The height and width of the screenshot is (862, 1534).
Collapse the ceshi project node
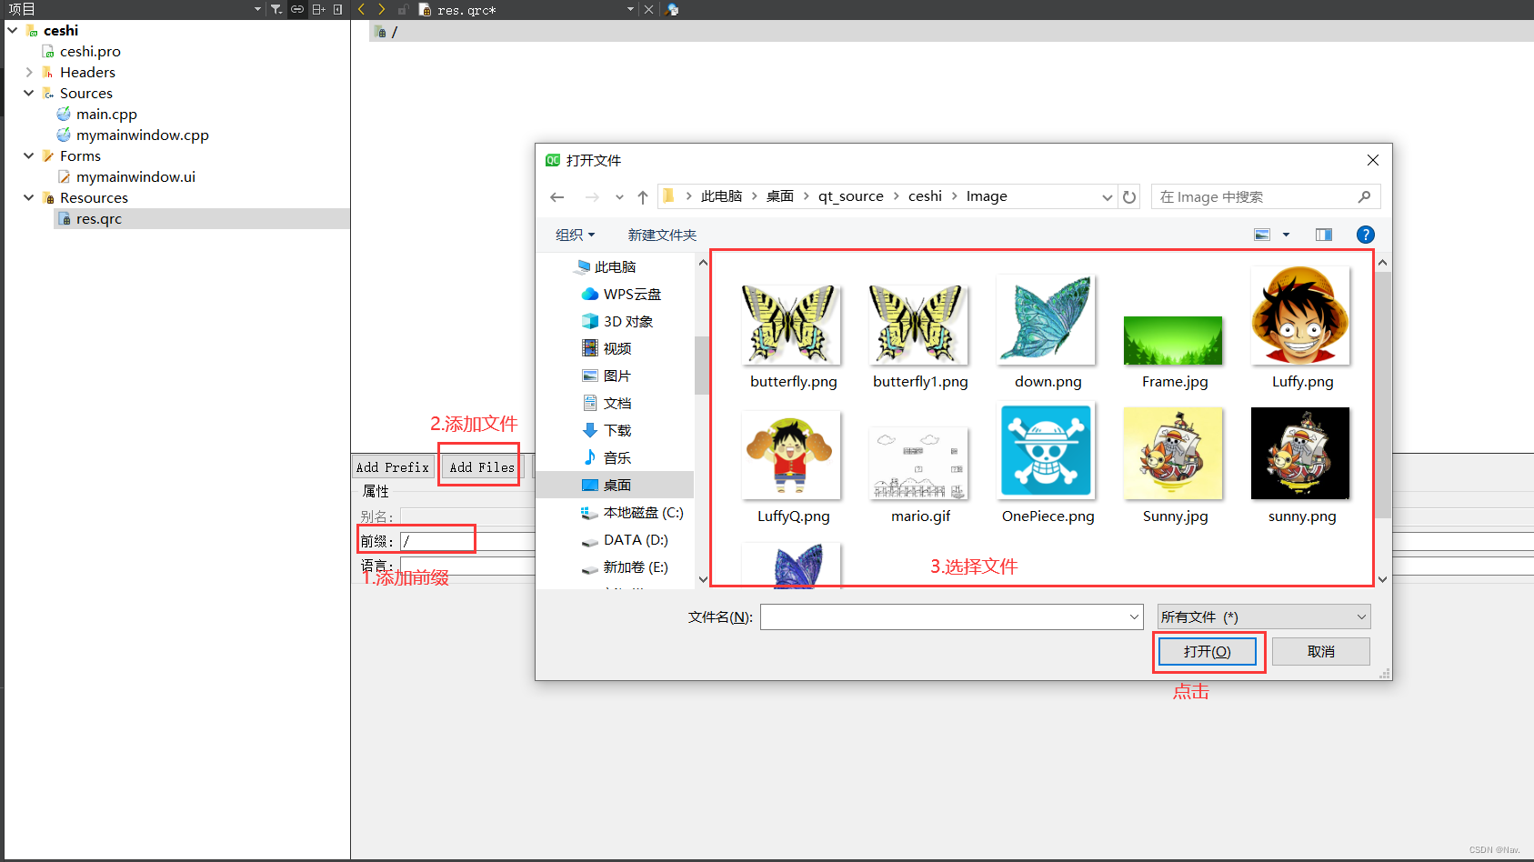[13, 30]
